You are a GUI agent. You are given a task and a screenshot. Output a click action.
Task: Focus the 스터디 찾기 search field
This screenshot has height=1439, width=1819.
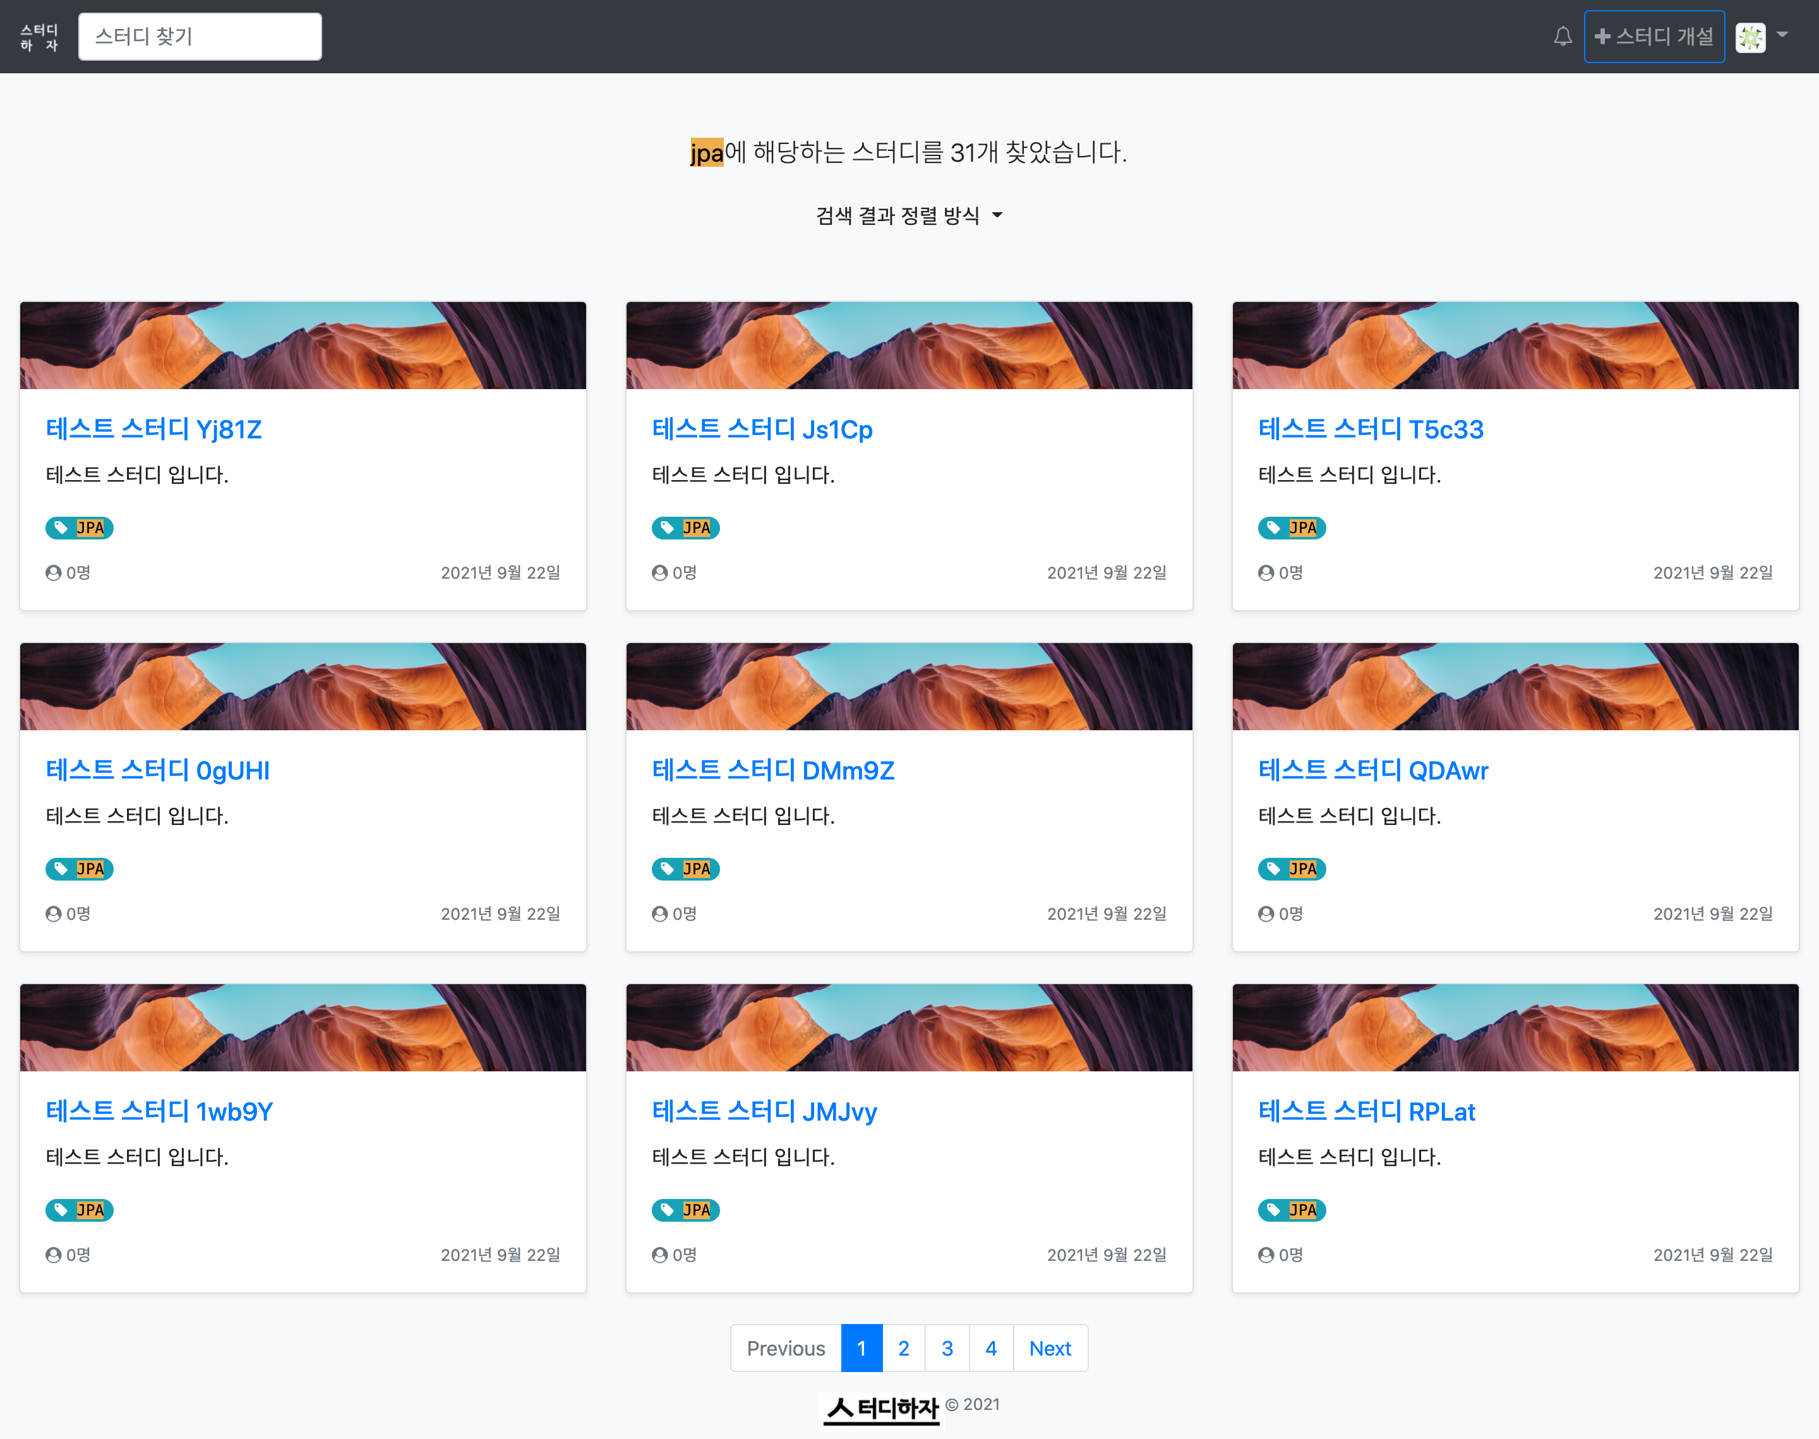[200, 36]
